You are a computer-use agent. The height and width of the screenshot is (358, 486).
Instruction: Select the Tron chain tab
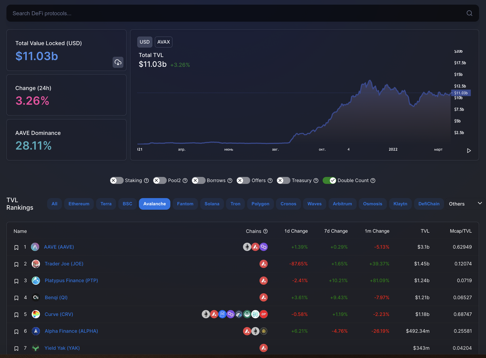click(236, 204)
